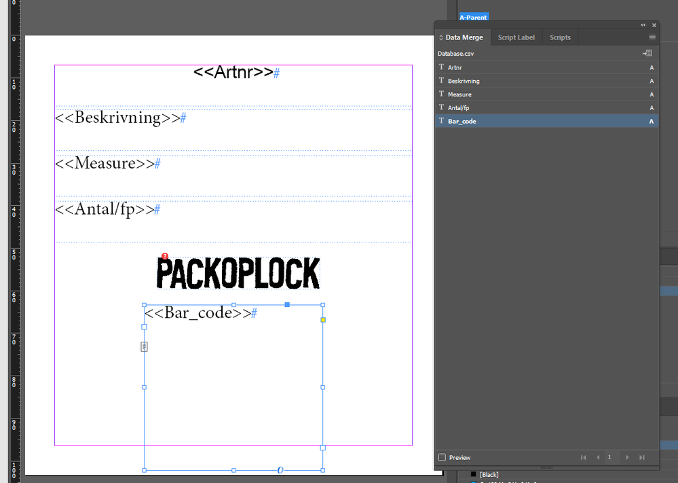Select the PACKOPLOCK logo image

238,273
